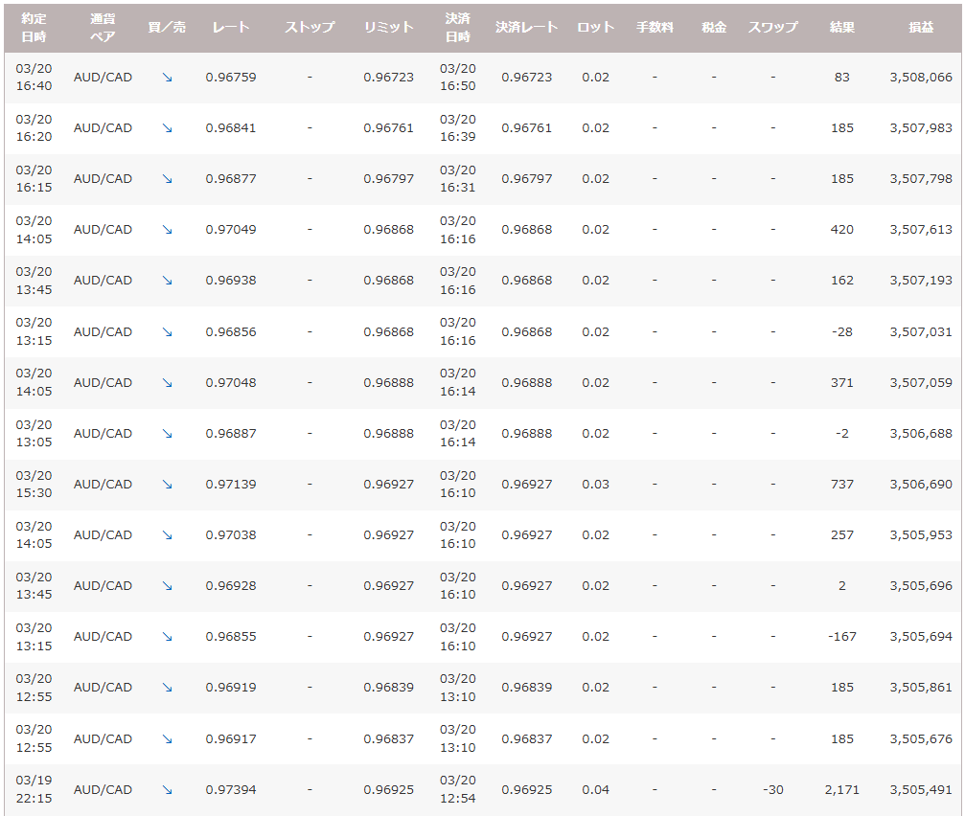Click the -167 result cell

pos(841,637)
